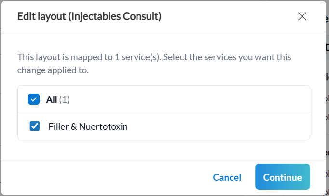Click the divider line above the footer buttons
Viewport: 329px width, 196px height.
coord(164,159)
